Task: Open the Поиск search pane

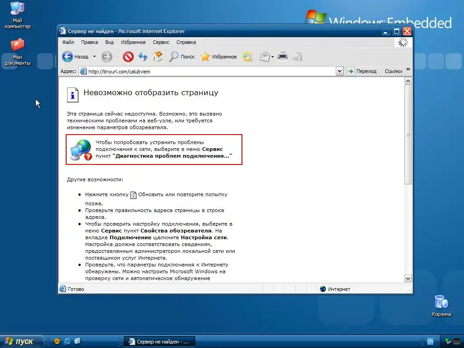Action: point(182,57)
